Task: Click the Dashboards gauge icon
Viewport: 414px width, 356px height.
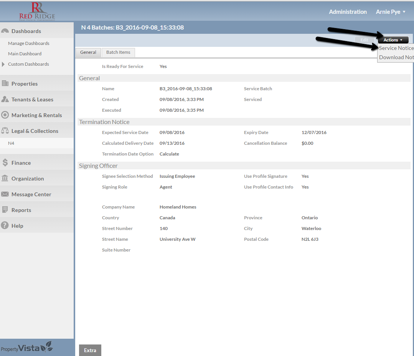Action: coord(5,31)
